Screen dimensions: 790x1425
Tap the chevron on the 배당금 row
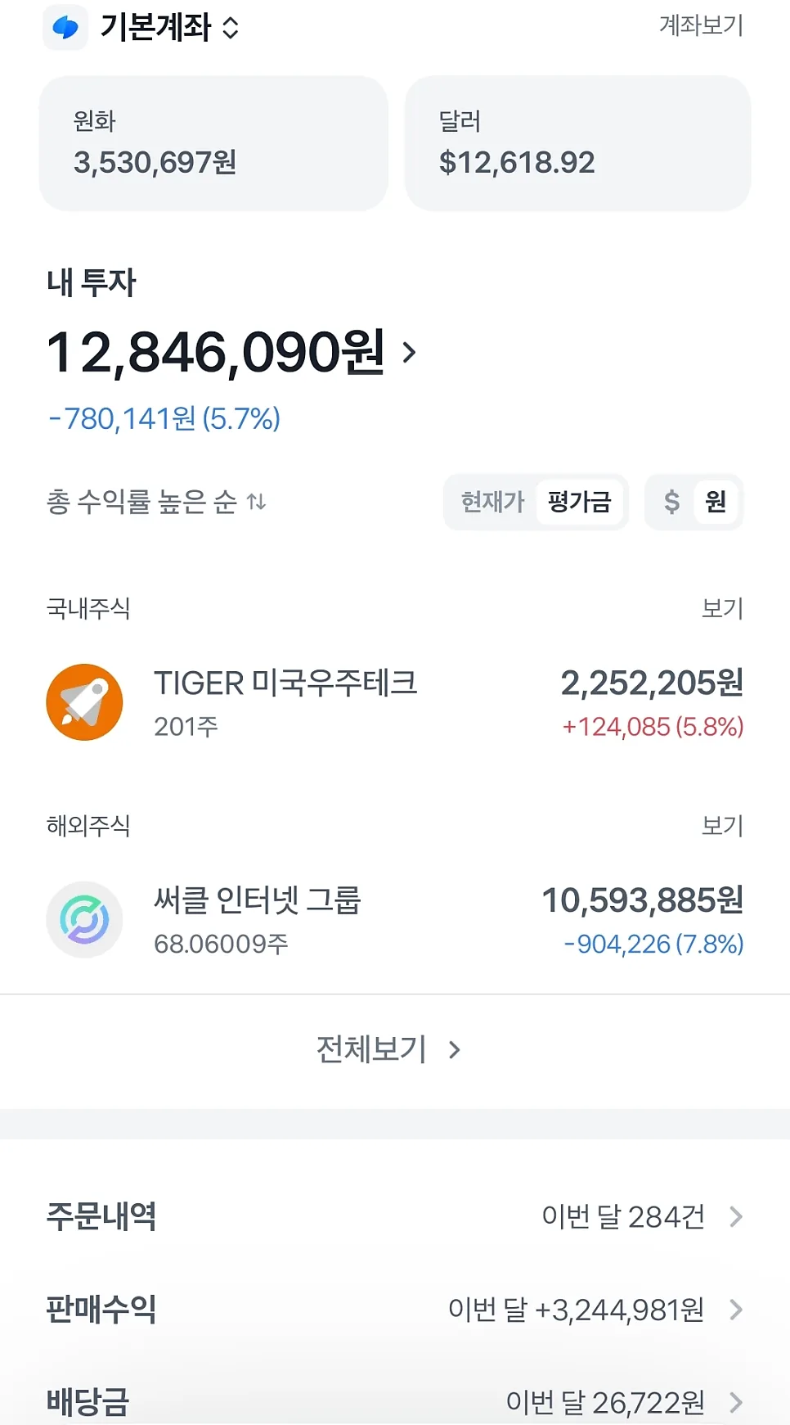pyautogui.click(x=736, y=1403)
